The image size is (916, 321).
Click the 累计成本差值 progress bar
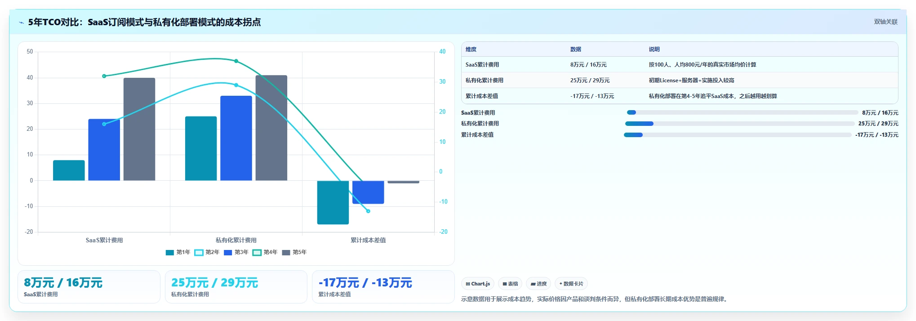738,135
